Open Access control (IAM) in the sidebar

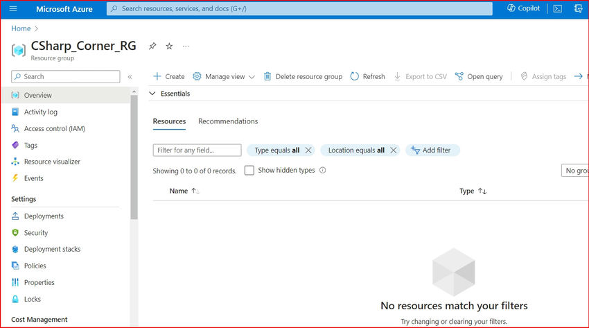(x=55, y=128)
